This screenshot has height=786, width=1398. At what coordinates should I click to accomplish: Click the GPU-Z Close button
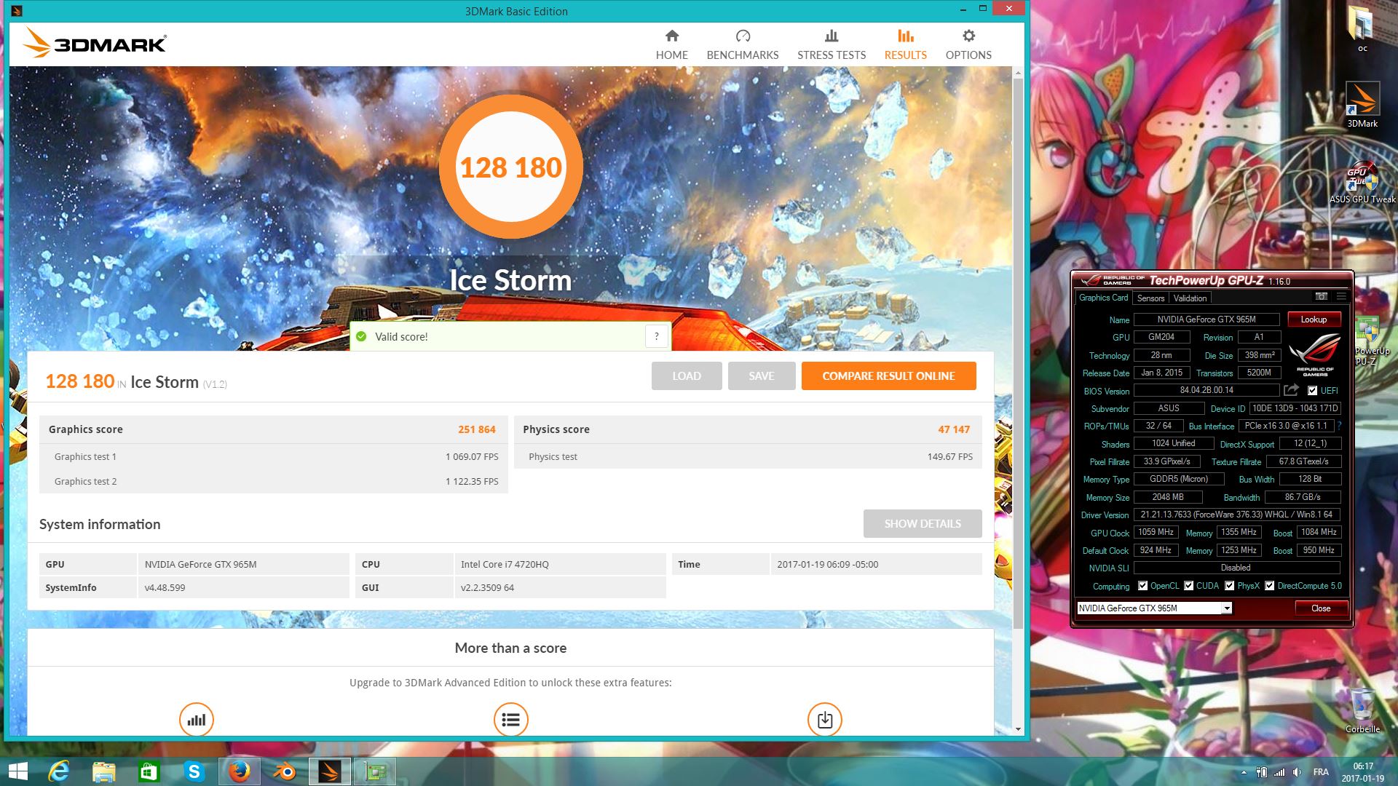tap(1321, 608)
